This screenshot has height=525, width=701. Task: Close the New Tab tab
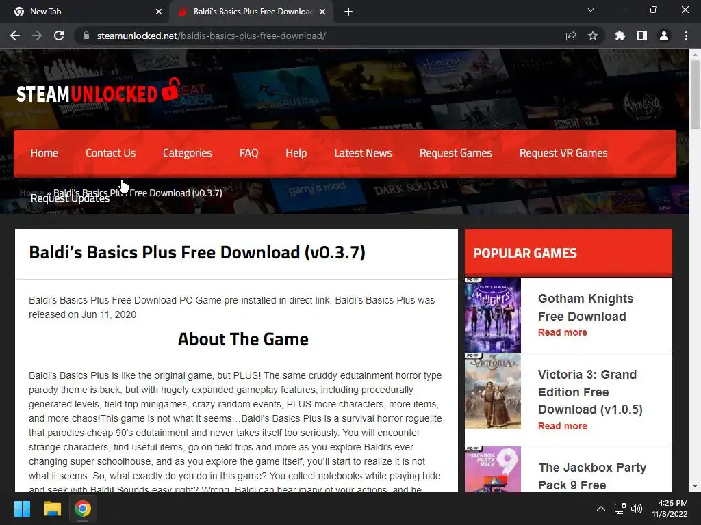point(159,12)
